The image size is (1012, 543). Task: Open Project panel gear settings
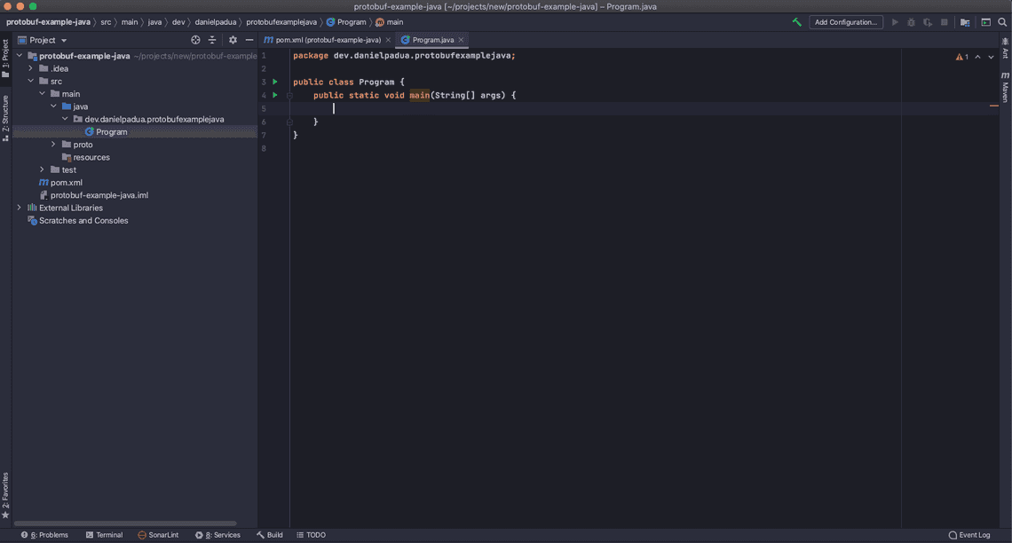pyautogui.click(x=233, y=40)
